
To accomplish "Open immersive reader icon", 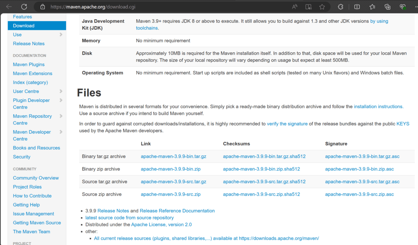I will (x=309, y=7).
